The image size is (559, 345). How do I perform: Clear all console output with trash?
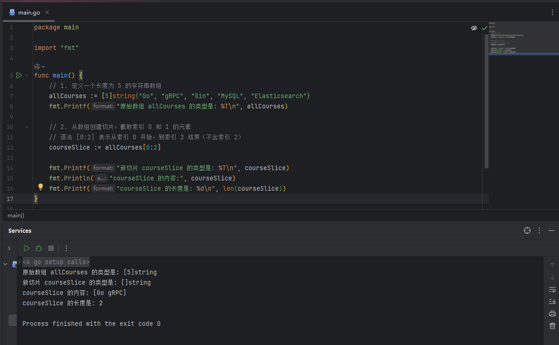tap(552, 326)
